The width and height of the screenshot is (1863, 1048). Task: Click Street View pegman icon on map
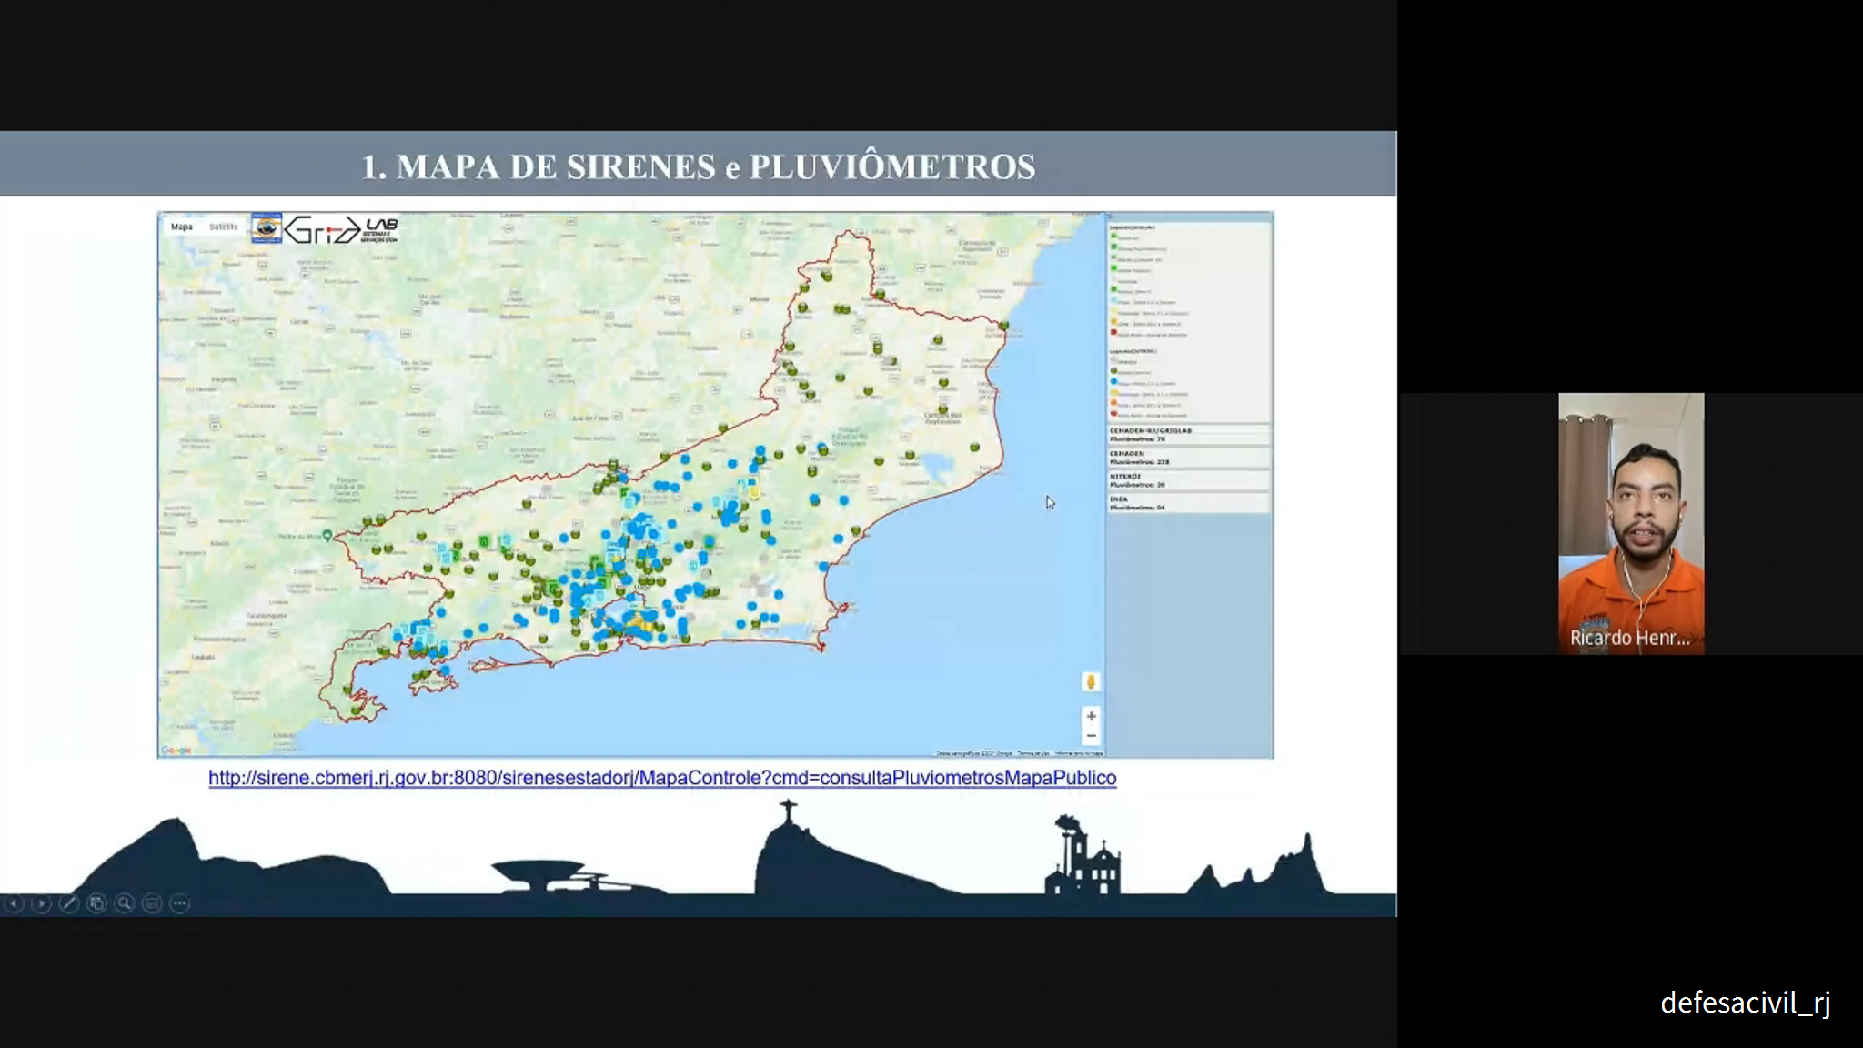pyautogui.click(x=1091, y=681)
